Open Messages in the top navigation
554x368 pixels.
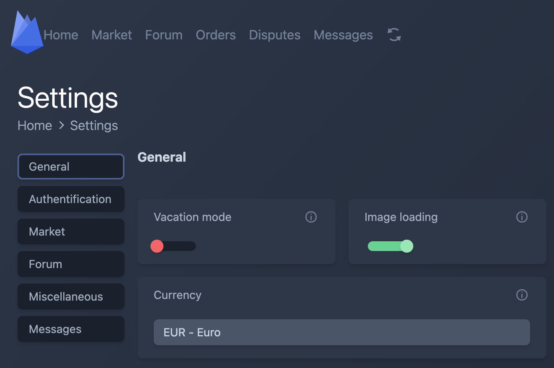(x=343, y=35)
